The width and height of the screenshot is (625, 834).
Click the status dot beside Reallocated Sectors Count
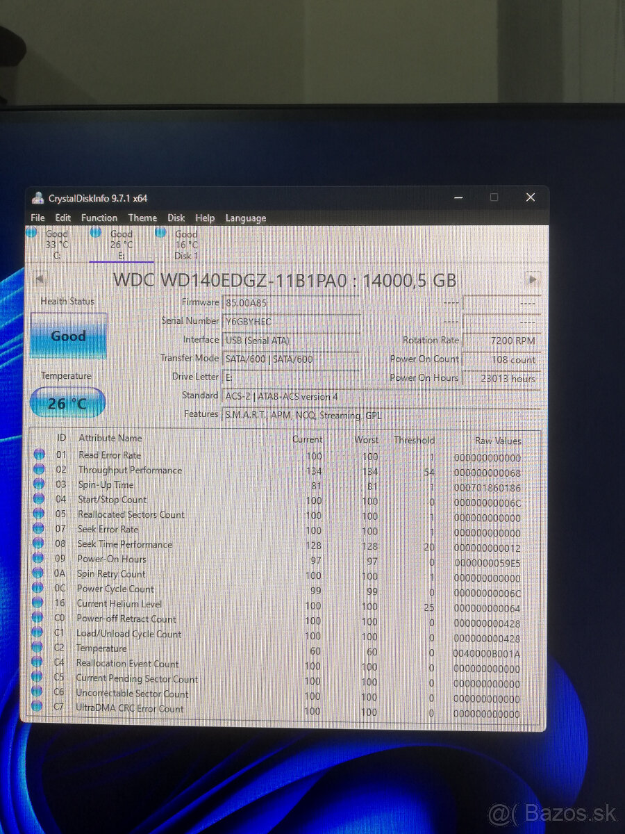[40, 515]
